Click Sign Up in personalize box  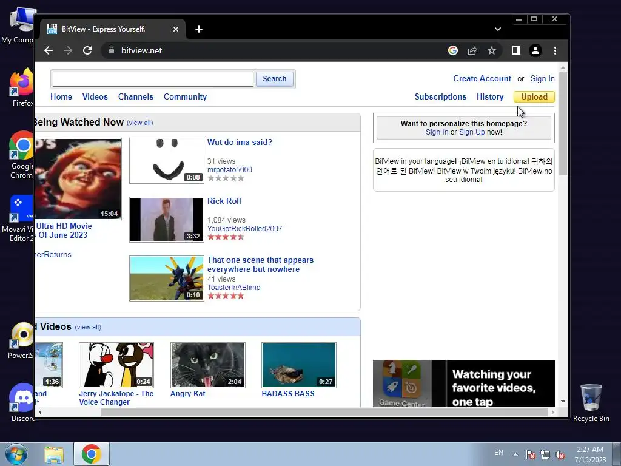click(x=472, y=132)
